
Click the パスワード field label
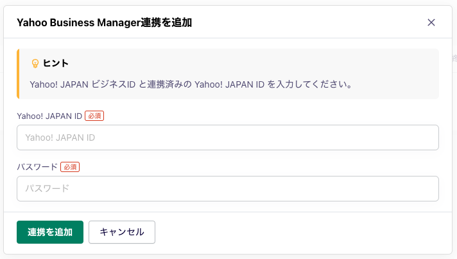pos(37,167)
